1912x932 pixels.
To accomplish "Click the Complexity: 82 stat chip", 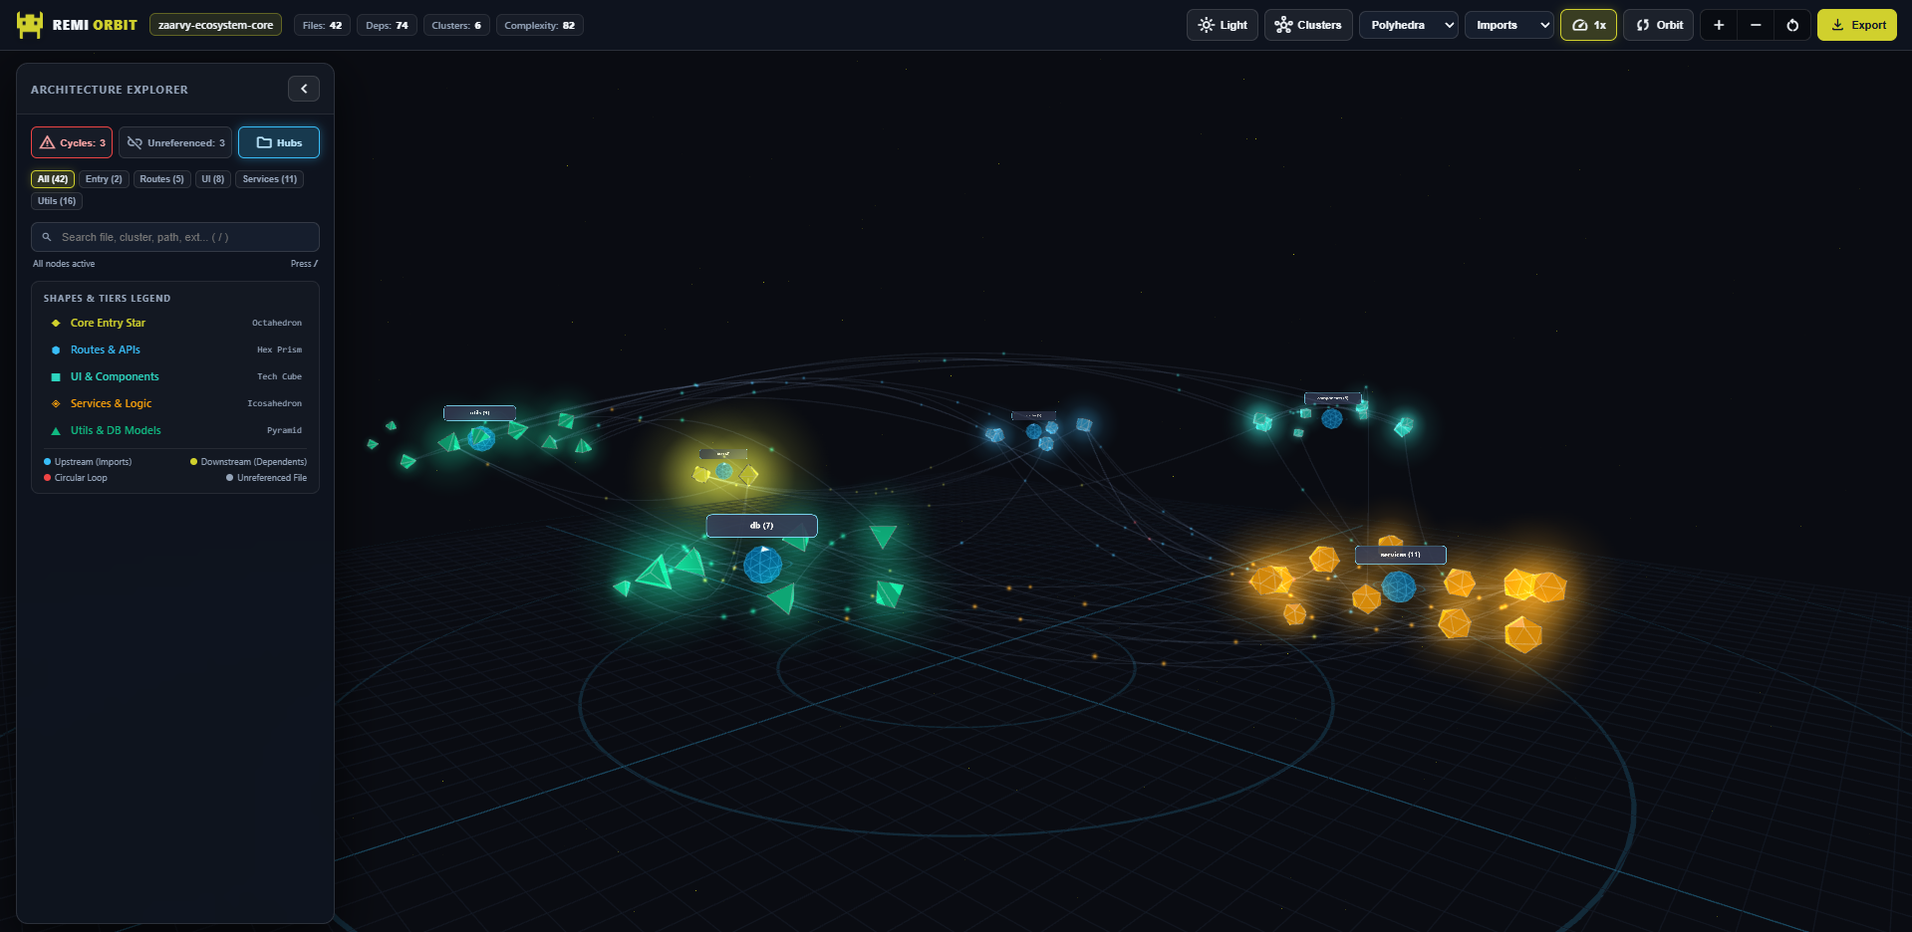I will (539, 25).
